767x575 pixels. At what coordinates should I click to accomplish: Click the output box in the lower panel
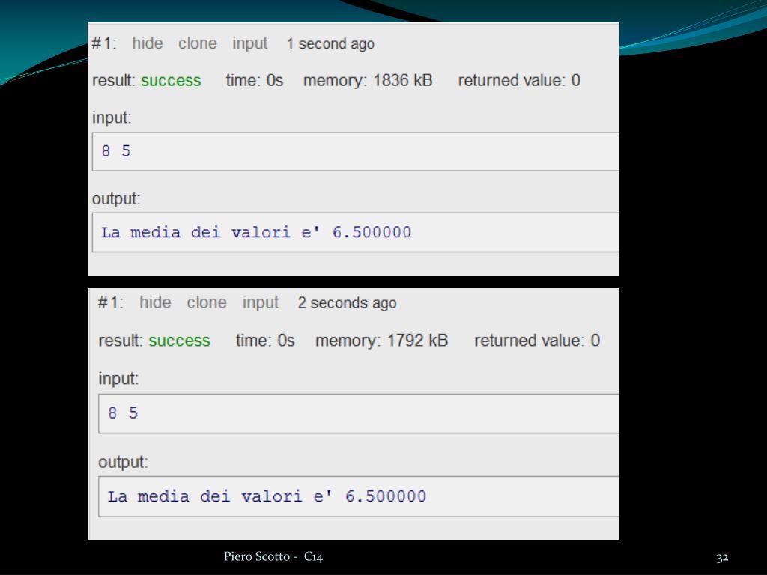359,497
